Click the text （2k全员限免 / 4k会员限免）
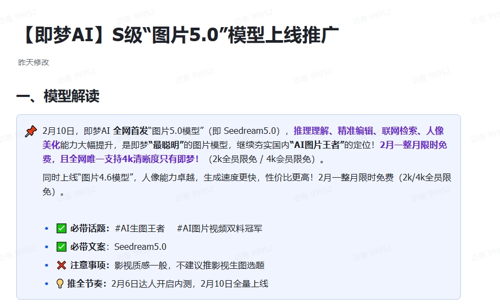Image resolution: width=500 pixels, height=304 pixels. pos(266,159)
